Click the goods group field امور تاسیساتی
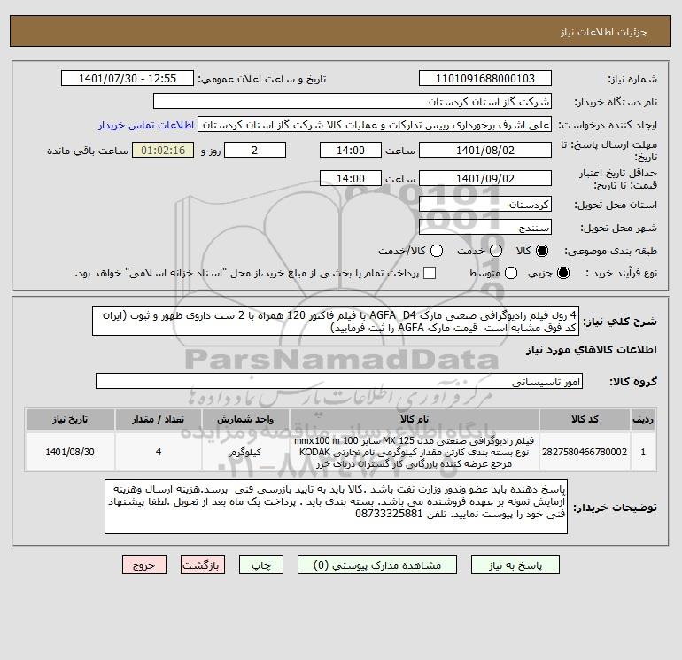 click(339, 382)
